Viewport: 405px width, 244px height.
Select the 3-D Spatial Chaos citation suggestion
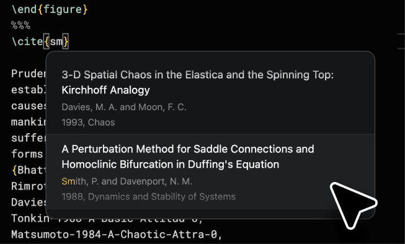coord(210,98)
